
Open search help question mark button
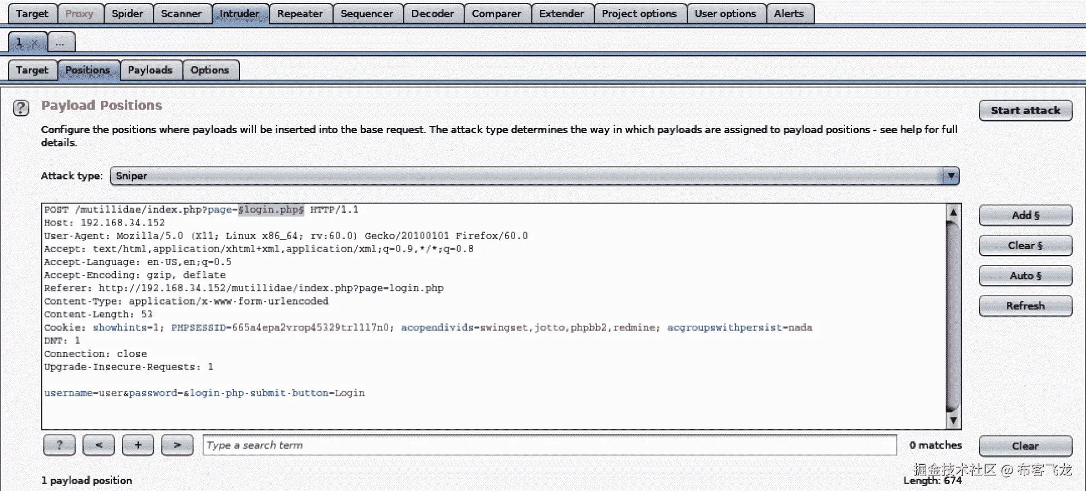click(x=60, y=445)
